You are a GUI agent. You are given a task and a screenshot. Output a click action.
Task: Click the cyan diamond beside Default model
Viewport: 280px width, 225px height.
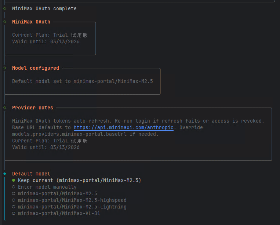pos(5,174)
